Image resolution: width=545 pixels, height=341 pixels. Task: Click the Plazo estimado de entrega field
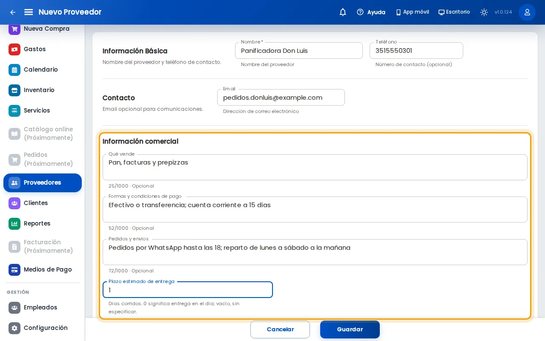188,290
